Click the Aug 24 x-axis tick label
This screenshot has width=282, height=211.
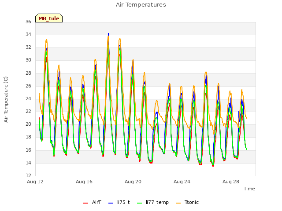[x=182, y=182]
